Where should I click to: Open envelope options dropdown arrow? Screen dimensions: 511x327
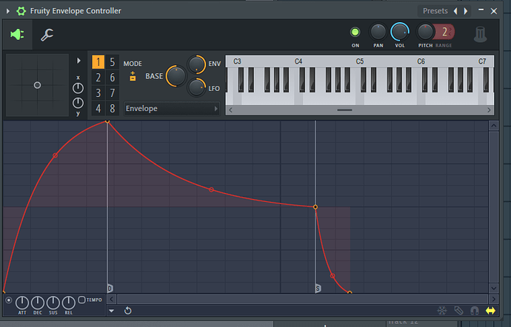click(x=111, y=311)
